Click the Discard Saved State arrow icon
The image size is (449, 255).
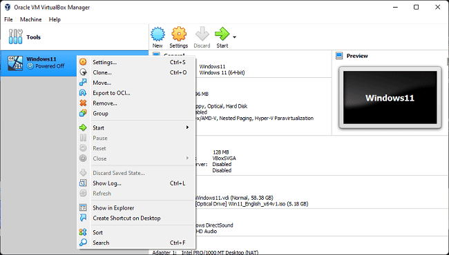tap(83, 173)
